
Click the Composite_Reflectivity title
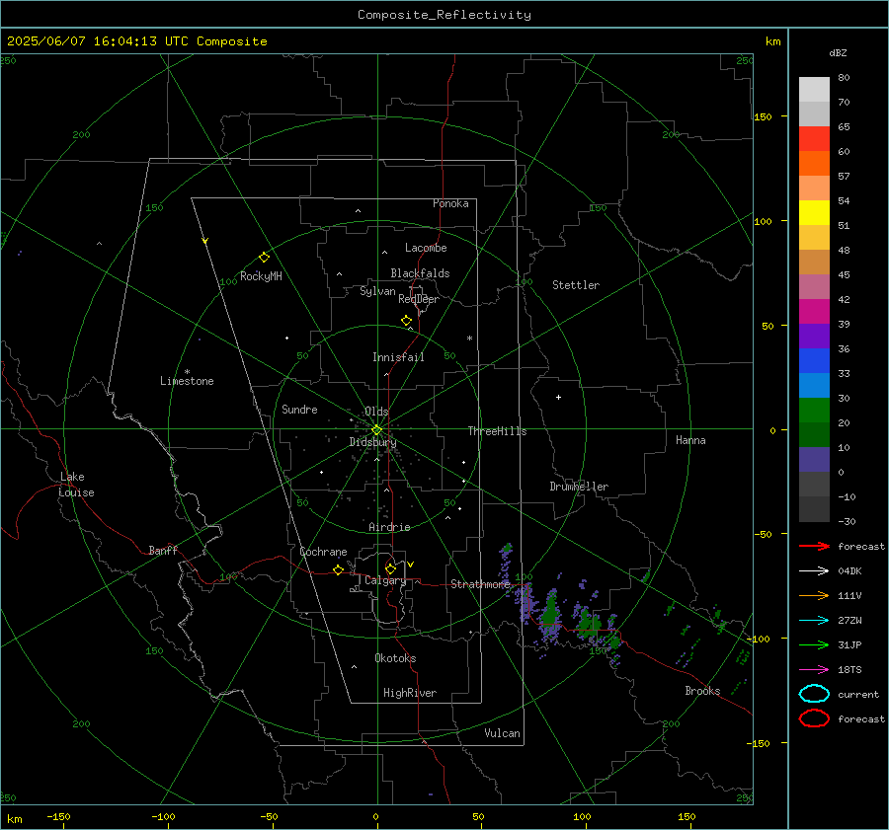(444, 15)
